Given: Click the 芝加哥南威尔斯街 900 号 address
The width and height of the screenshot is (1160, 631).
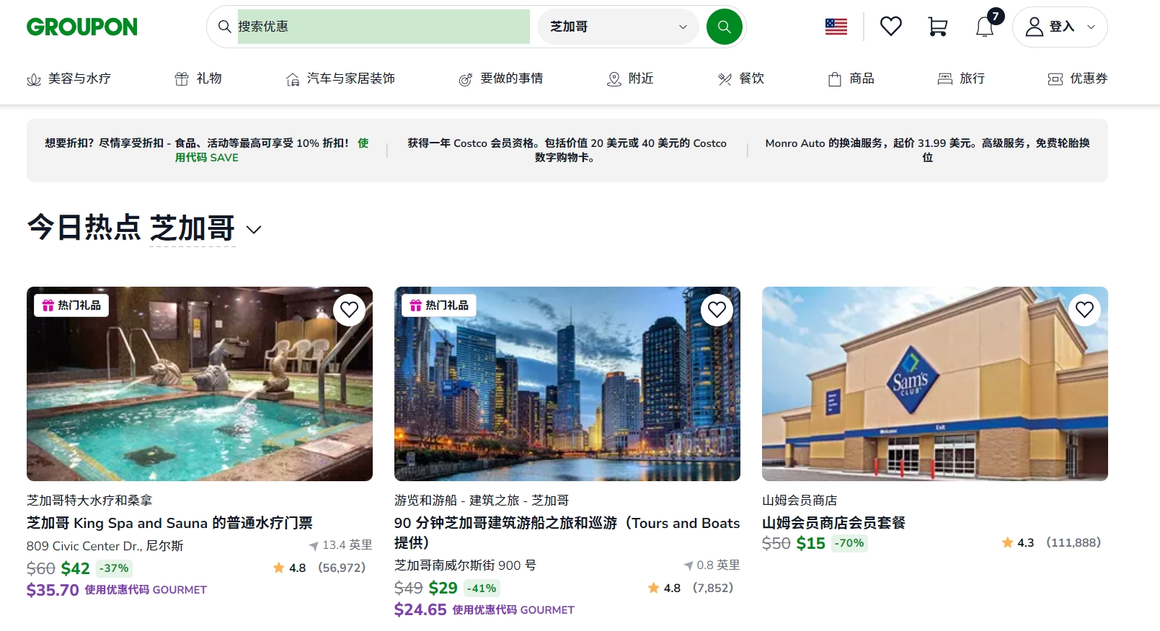Looking at the screenshot, I should click(465, 565).
